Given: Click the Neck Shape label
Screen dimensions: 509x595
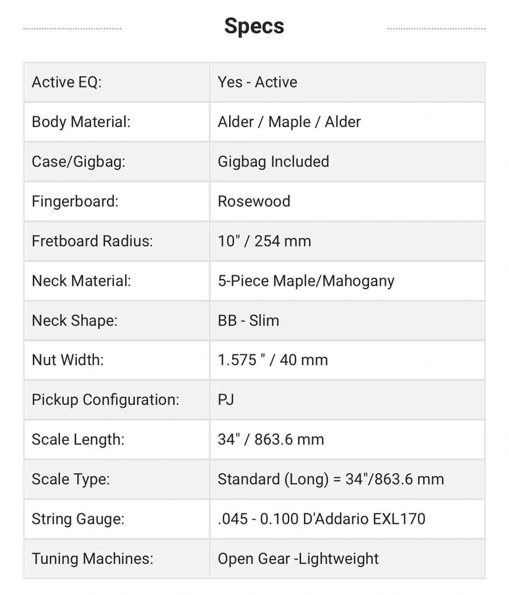Looking at the screenshot, I should [x=74, y=320].
